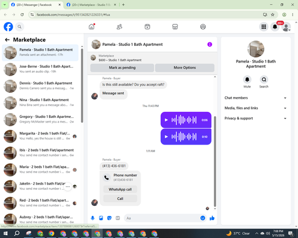Play the 0:10 audio clip

[x=166, y=137]
